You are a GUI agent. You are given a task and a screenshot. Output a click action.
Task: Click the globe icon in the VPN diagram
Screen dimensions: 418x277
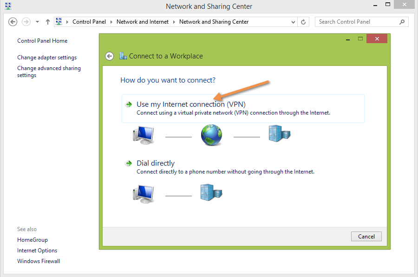tap(212, 135)
